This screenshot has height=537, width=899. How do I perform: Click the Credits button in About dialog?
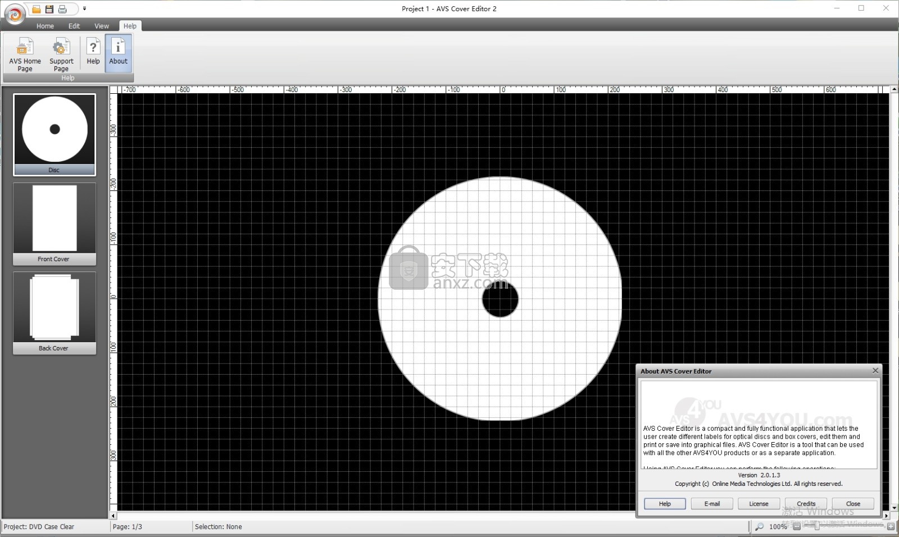[806, 504]
